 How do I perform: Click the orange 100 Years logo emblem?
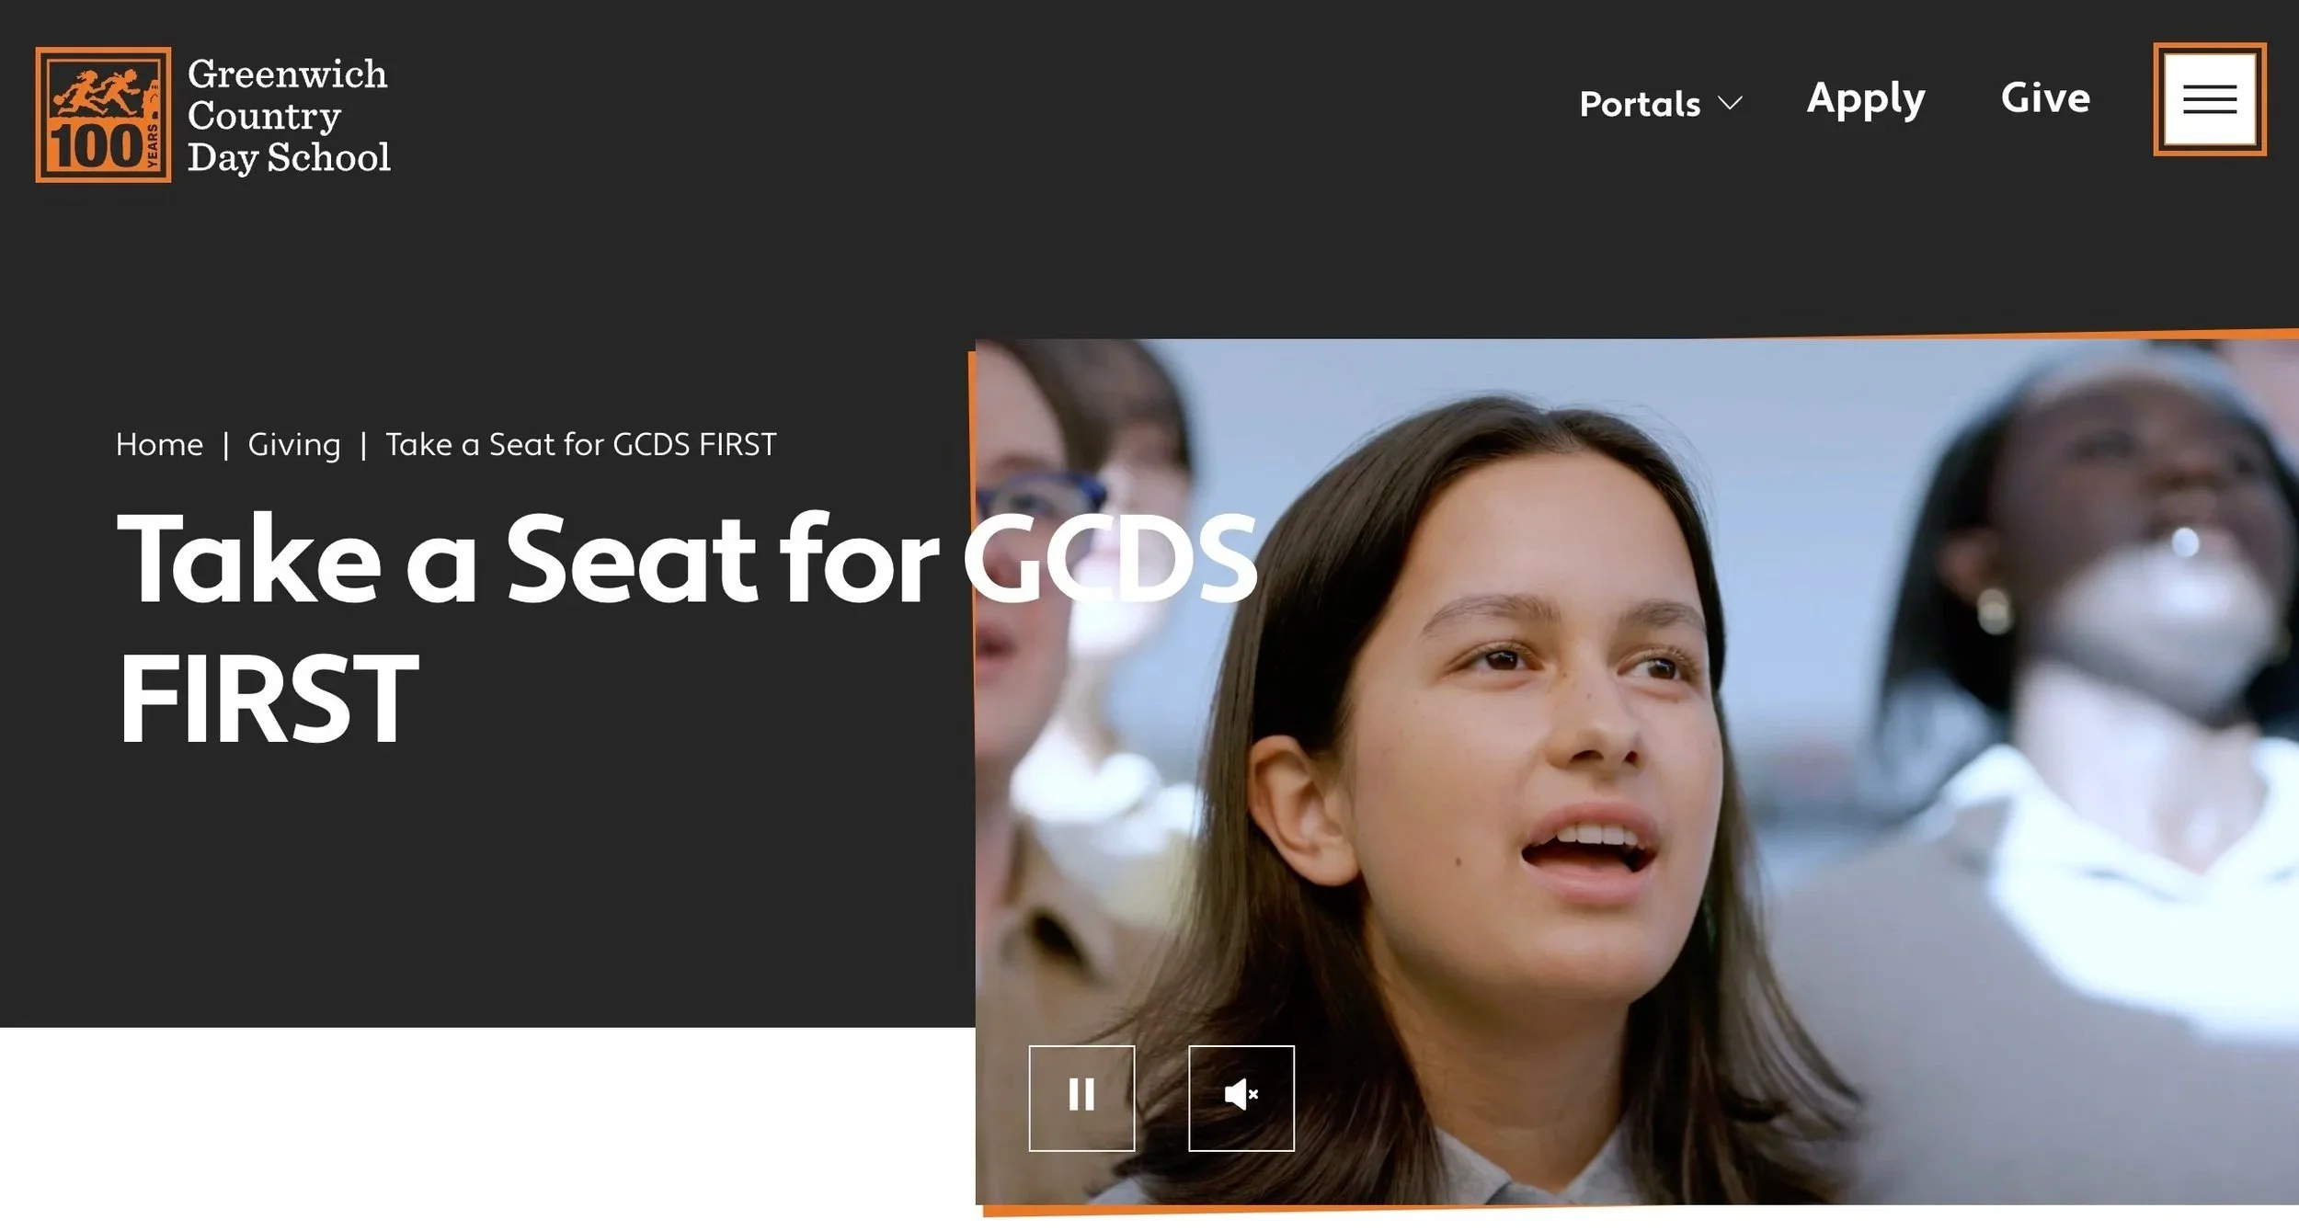(103, 115)
